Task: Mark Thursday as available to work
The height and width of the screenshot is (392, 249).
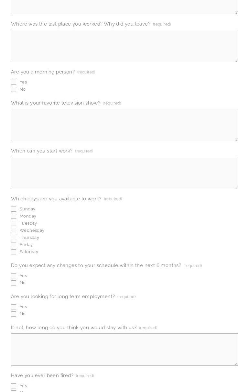Action: [14, 238]
